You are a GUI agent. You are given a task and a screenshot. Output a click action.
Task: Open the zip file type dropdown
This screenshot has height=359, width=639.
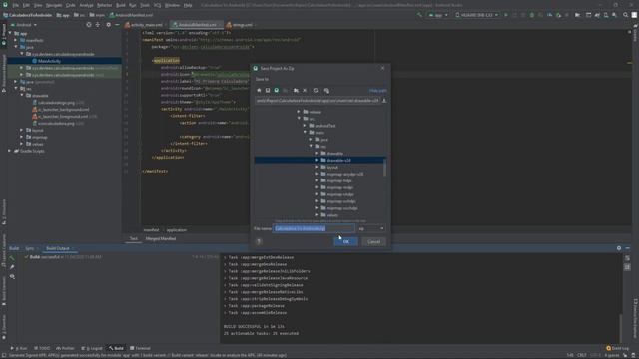tap(370, 228)
